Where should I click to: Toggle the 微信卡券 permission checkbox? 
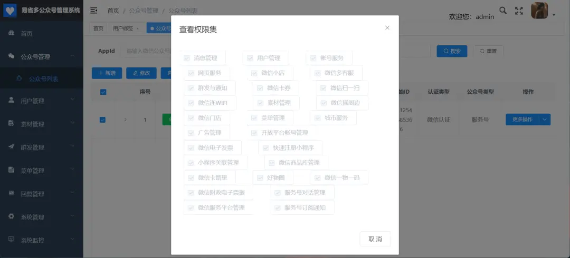pos(260,88)
